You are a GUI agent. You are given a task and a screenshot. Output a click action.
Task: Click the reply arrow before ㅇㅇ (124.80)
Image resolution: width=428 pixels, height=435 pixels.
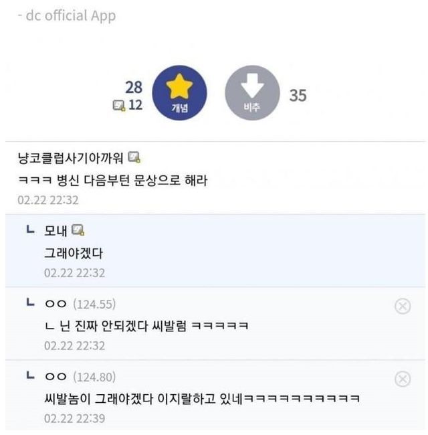[30, 376]
